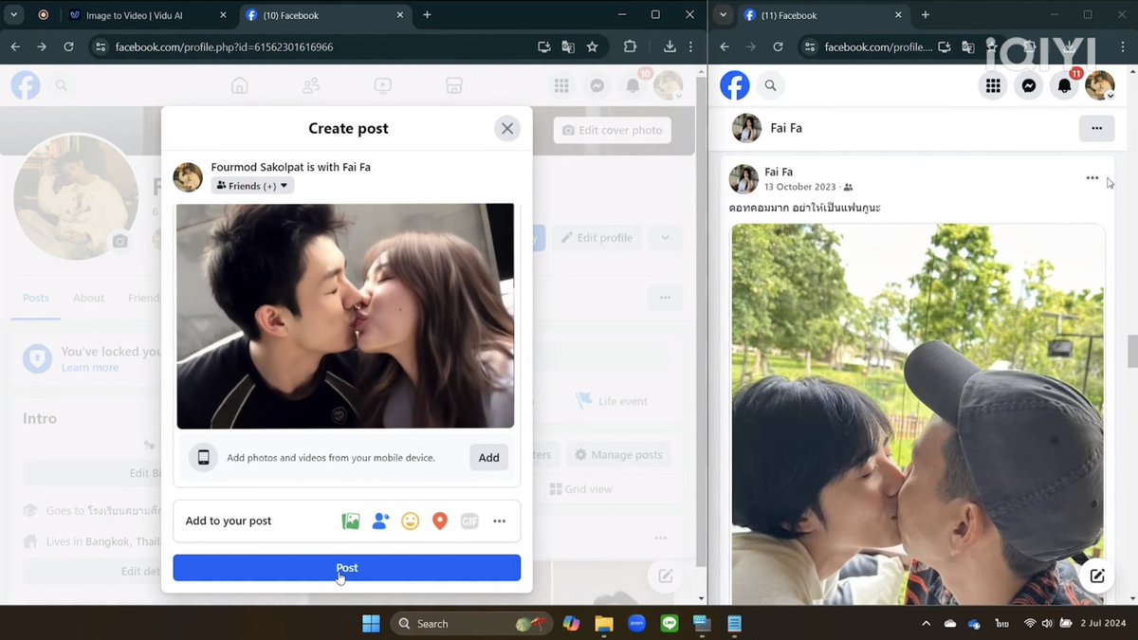This screenshot has height=640, width=1138.
Task: Click the new message compose icon in right window
Action: point(1097,576)
